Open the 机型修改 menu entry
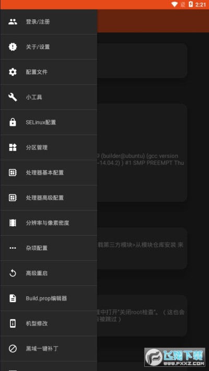 pos(49,323)
